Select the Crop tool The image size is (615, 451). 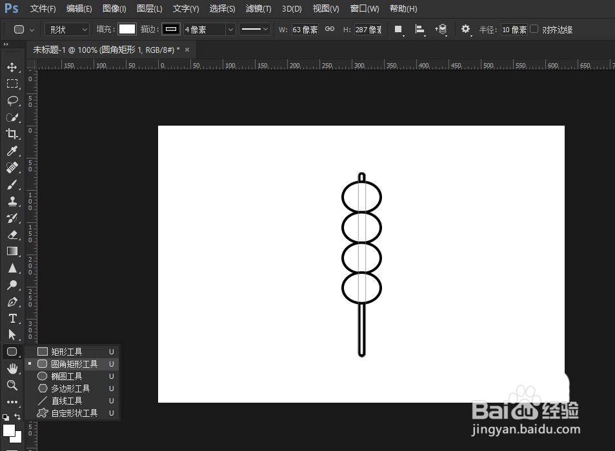tap(12, 134)
